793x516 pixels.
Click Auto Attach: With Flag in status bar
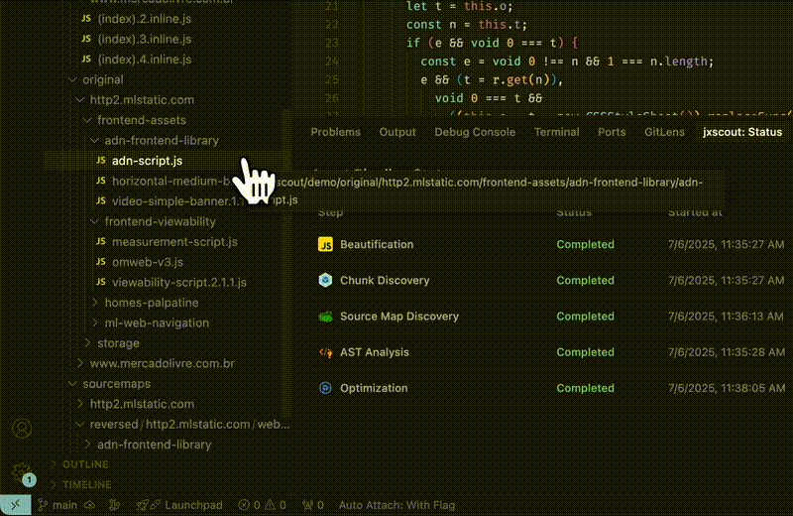pos(397,505)
